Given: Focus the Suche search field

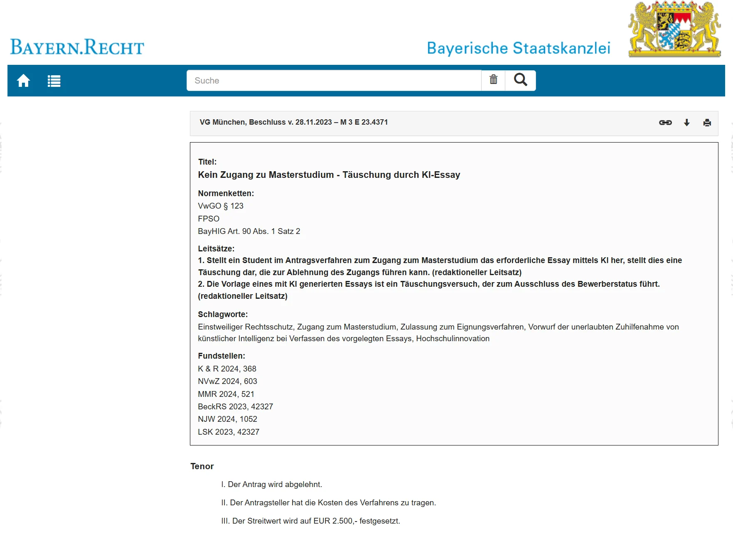Looking at the screenshot, I should (334, 80).
